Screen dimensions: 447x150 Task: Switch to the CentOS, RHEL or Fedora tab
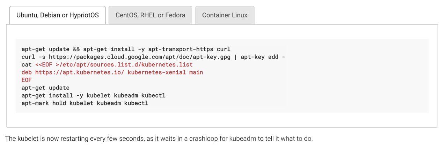[150, 15]
